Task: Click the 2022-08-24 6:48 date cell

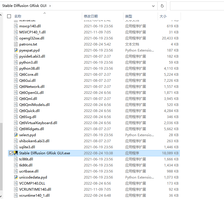Action: [97, 196]
